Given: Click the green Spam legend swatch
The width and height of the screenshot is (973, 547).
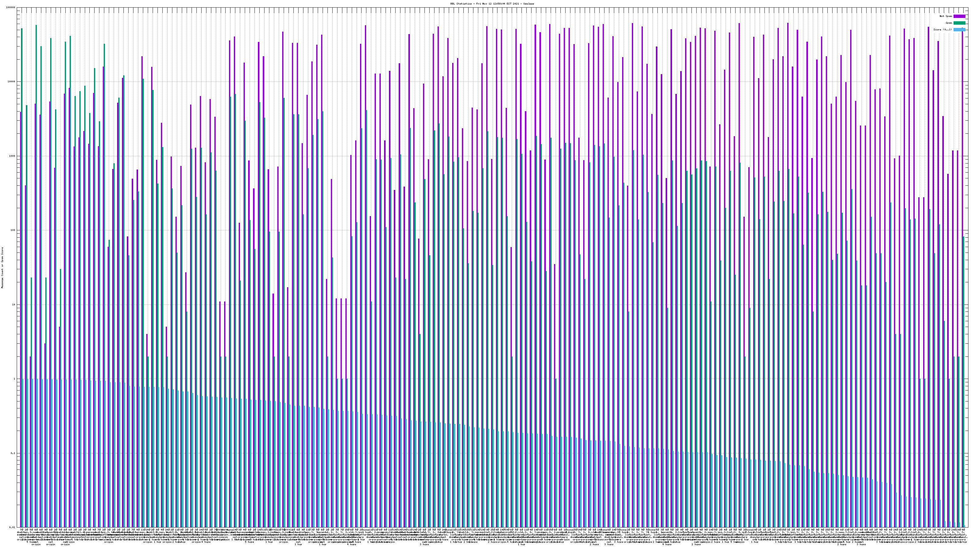Looking at the screenshot, I should (x=959, y=23).
